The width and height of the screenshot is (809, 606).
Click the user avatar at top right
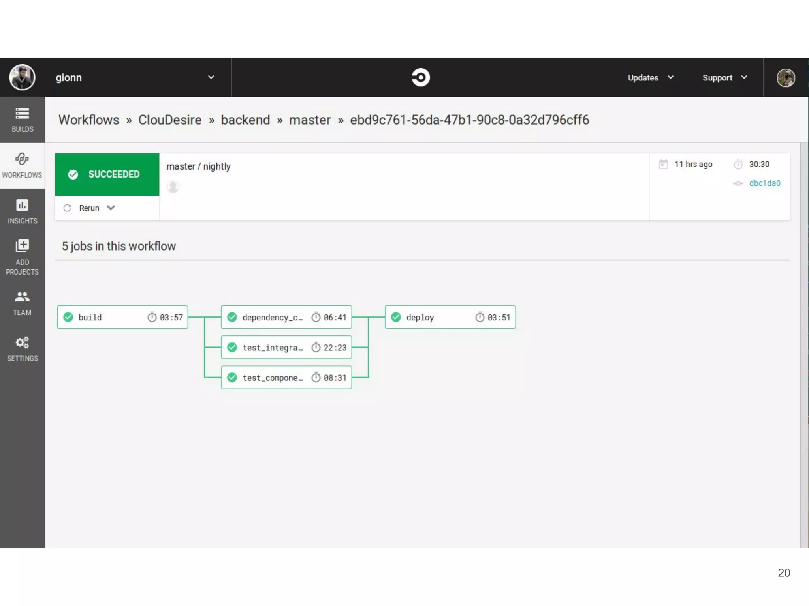(x=785, y=78)
